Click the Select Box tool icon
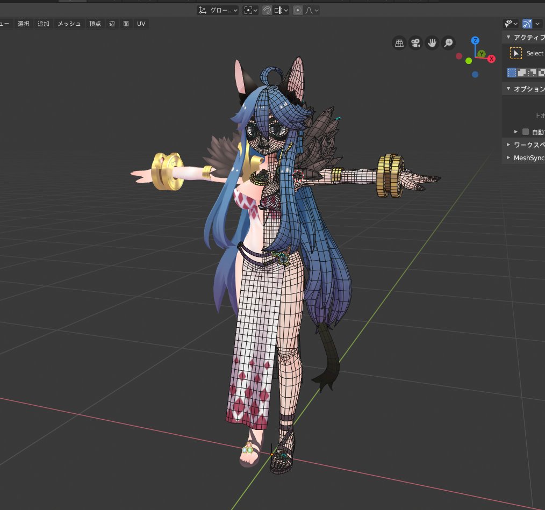 [x=516, y=53]
